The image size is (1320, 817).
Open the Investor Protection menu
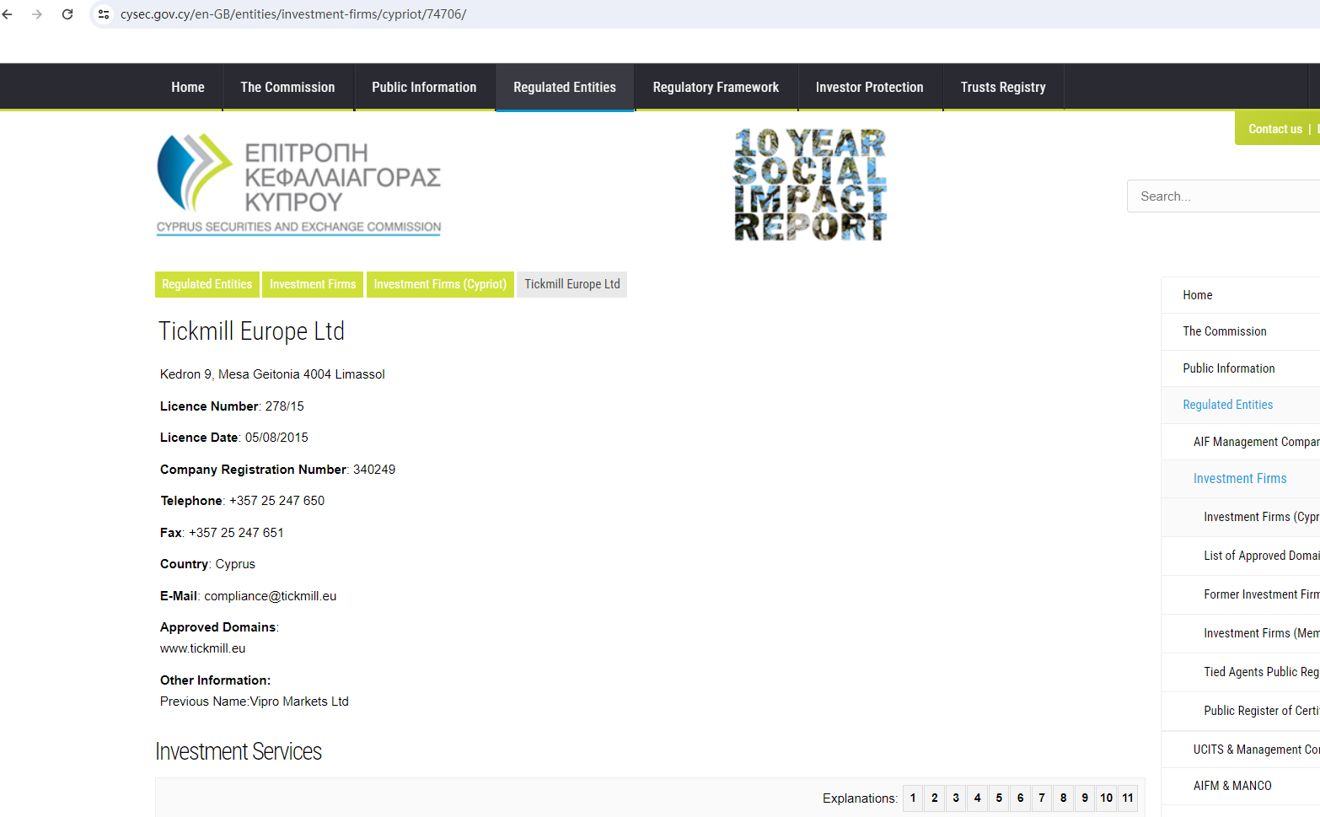coord(870,87)
